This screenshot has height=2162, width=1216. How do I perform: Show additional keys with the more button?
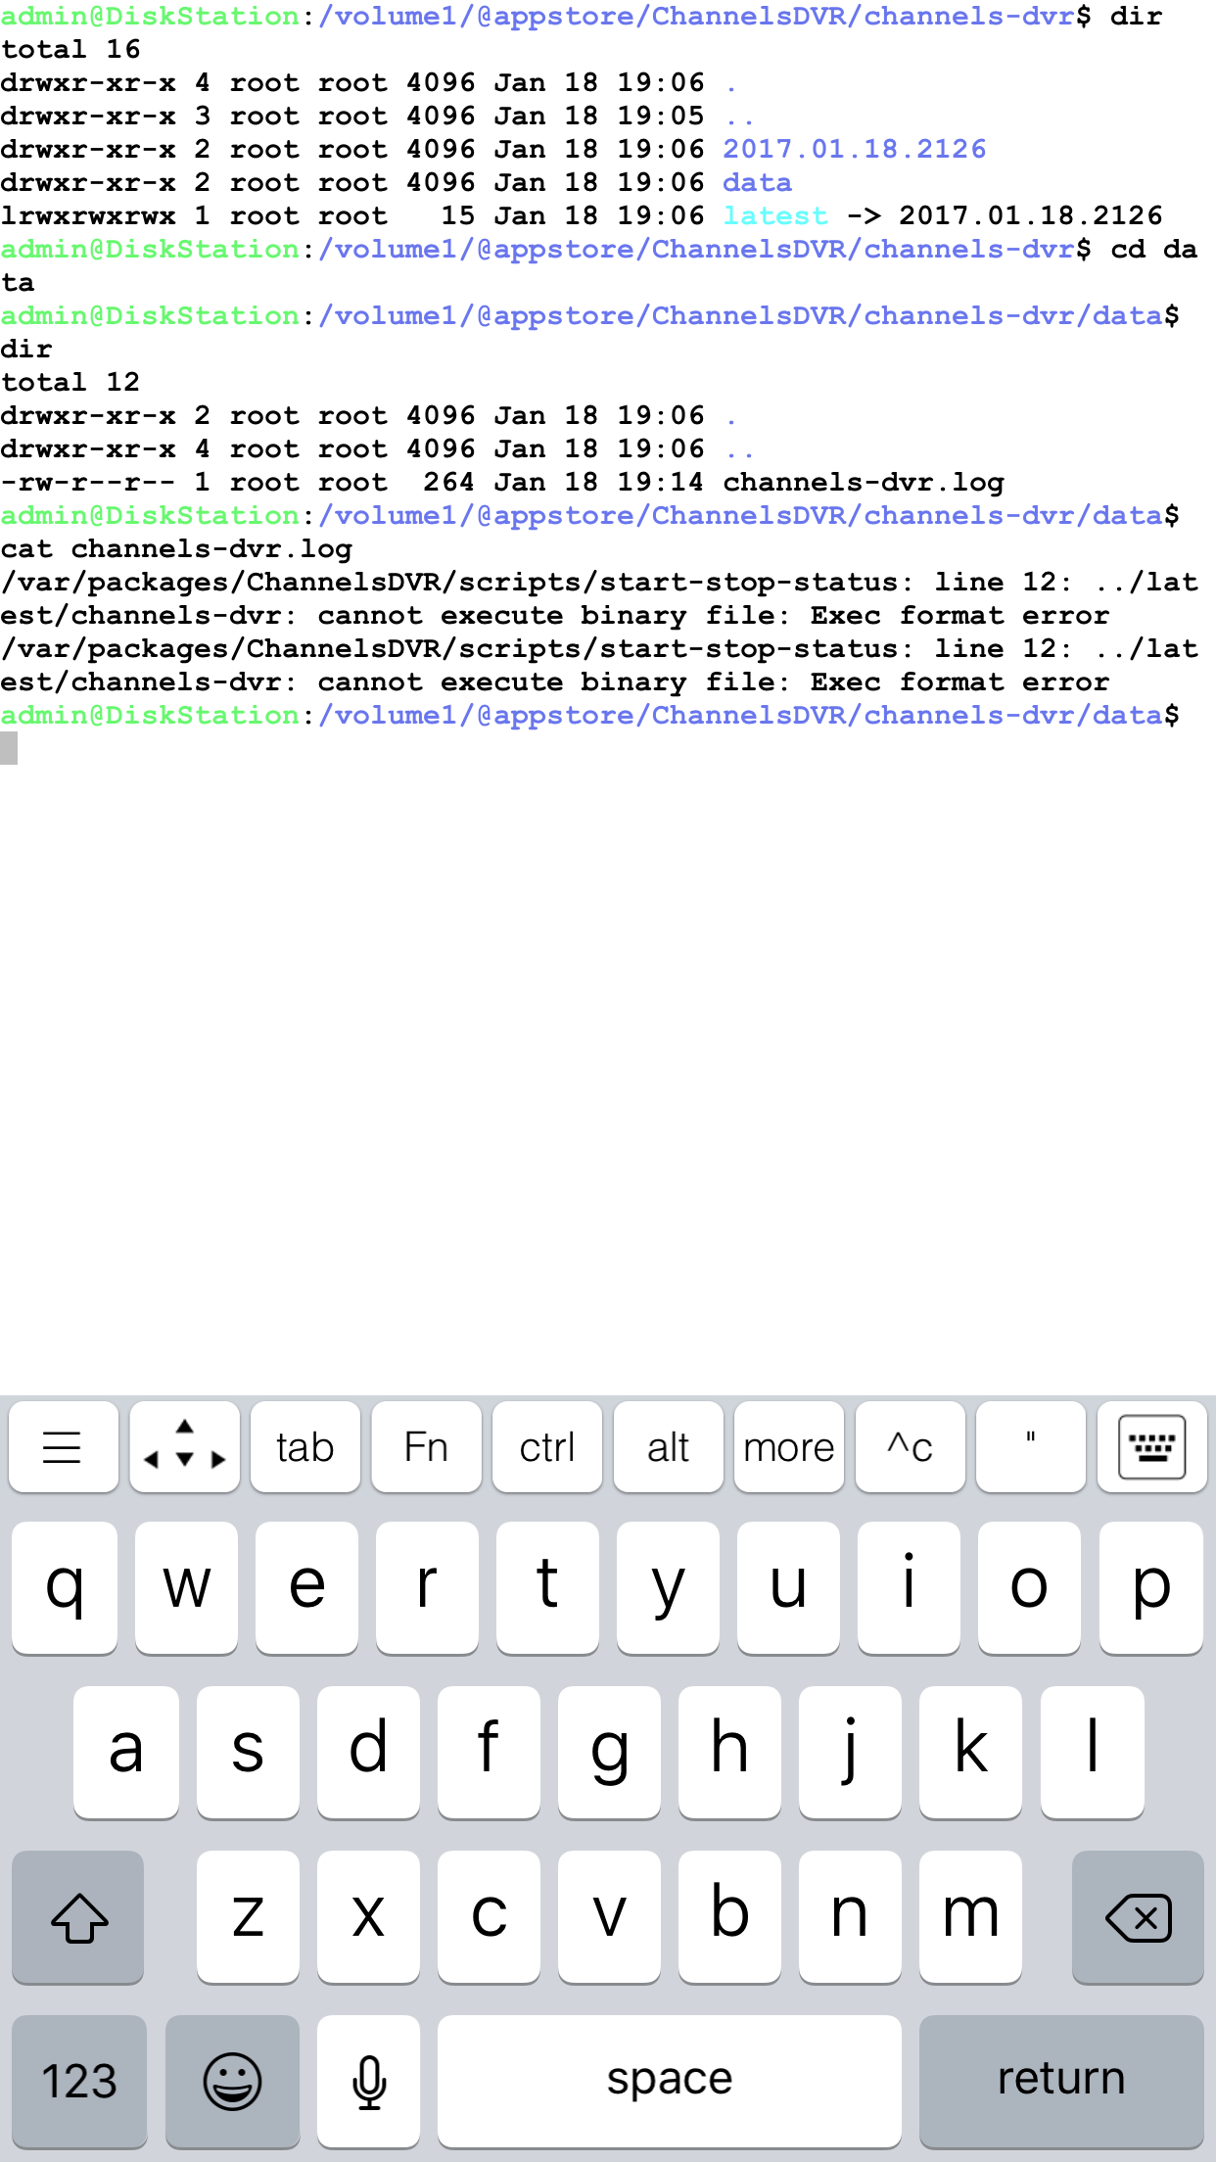pos(788,1446)
